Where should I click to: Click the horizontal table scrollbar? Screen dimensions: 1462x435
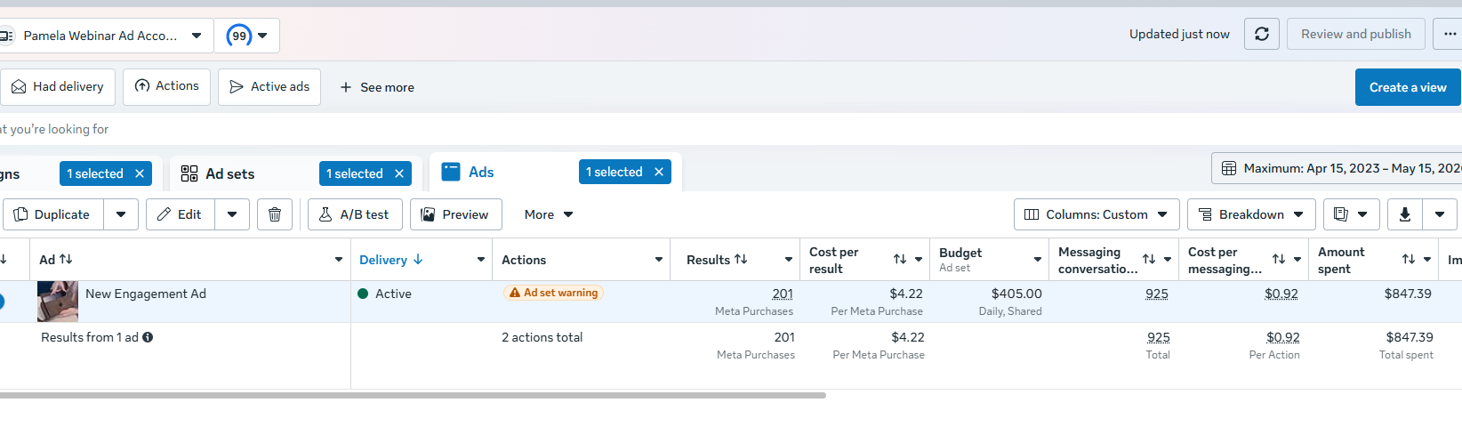pos(413,395)
